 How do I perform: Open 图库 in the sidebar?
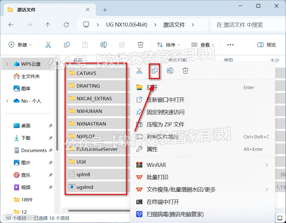(22, 89)
